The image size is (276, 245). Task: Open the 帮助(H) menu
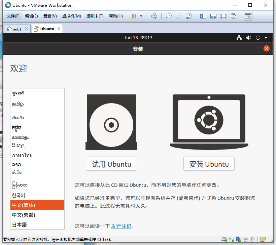pos(116,16)
